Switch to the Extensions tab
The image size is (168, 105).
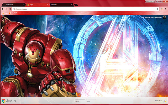[x=14, y=5]
